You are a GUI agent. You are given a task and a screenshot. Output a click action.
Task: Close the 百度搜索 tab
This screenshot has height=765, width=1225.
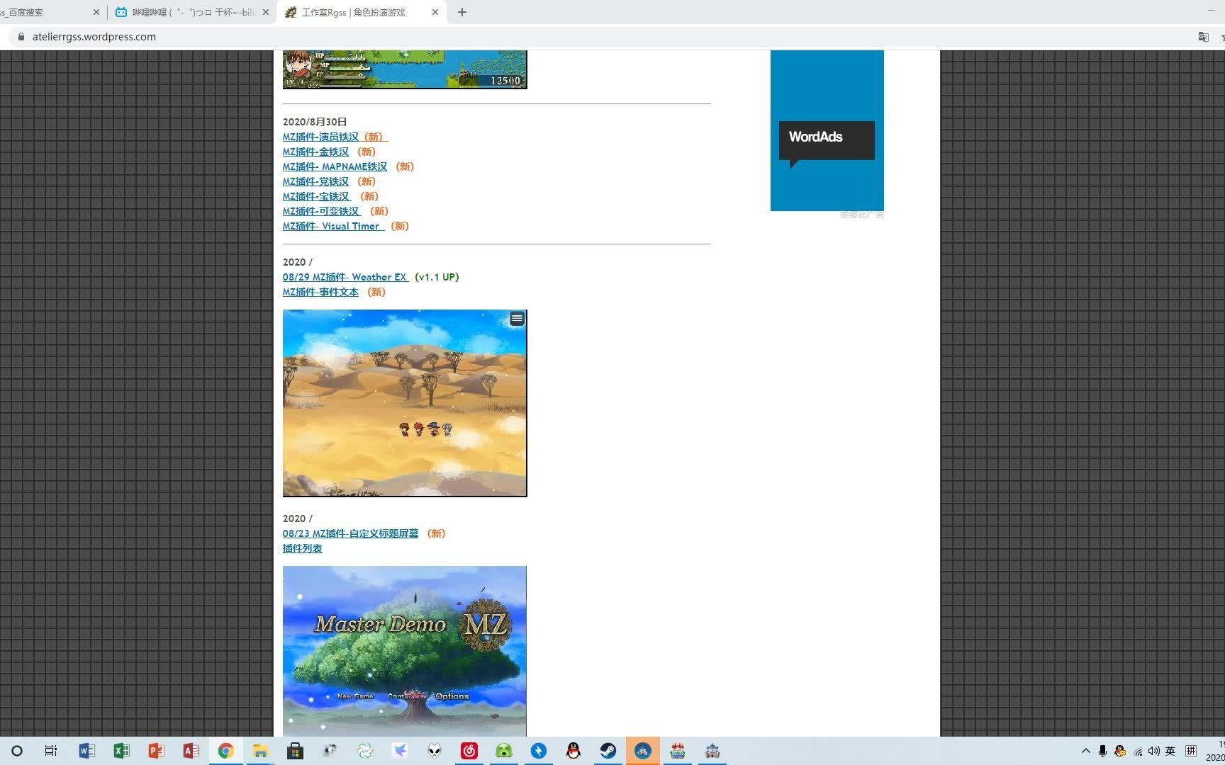96,12
